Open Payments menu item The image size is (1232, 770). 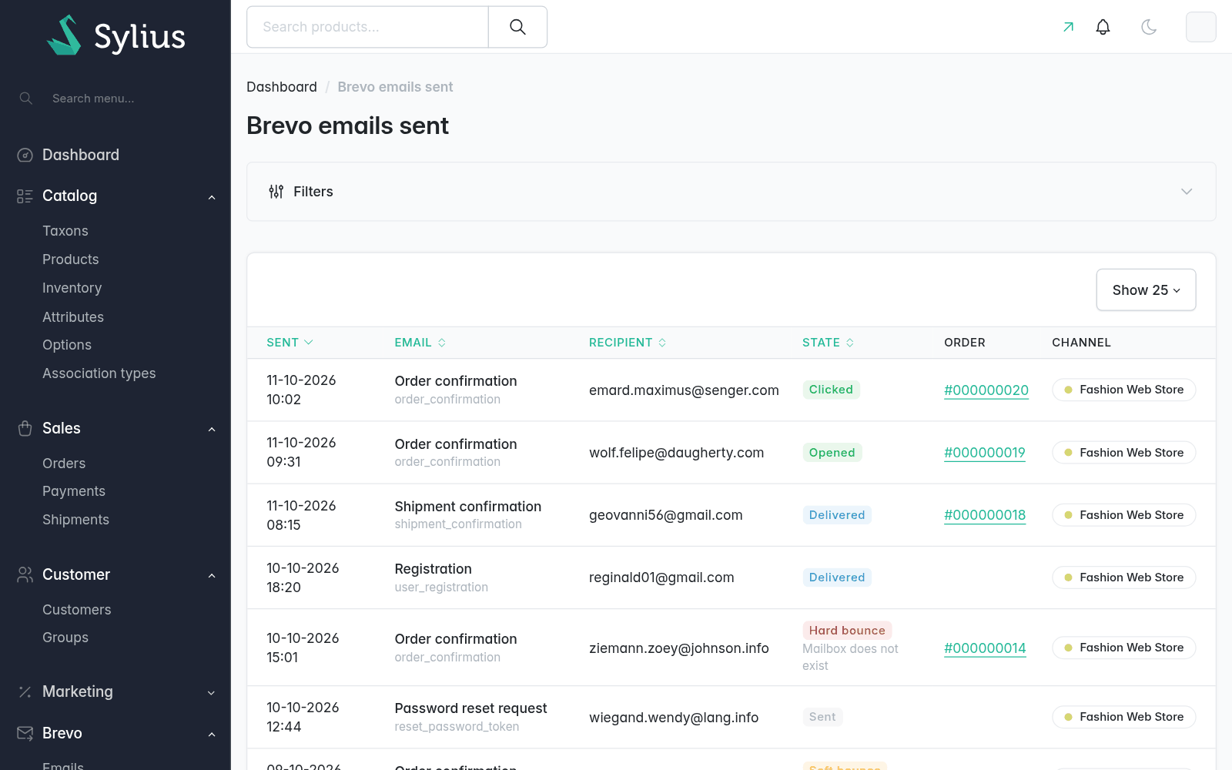click(74, 491)
